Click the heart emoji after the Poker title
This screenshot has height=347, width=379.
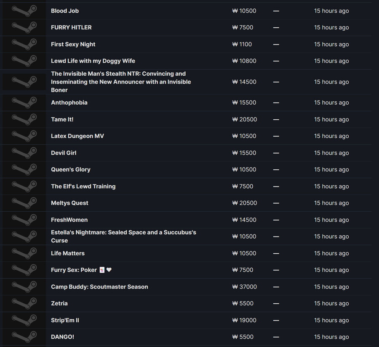pos(109,270)
